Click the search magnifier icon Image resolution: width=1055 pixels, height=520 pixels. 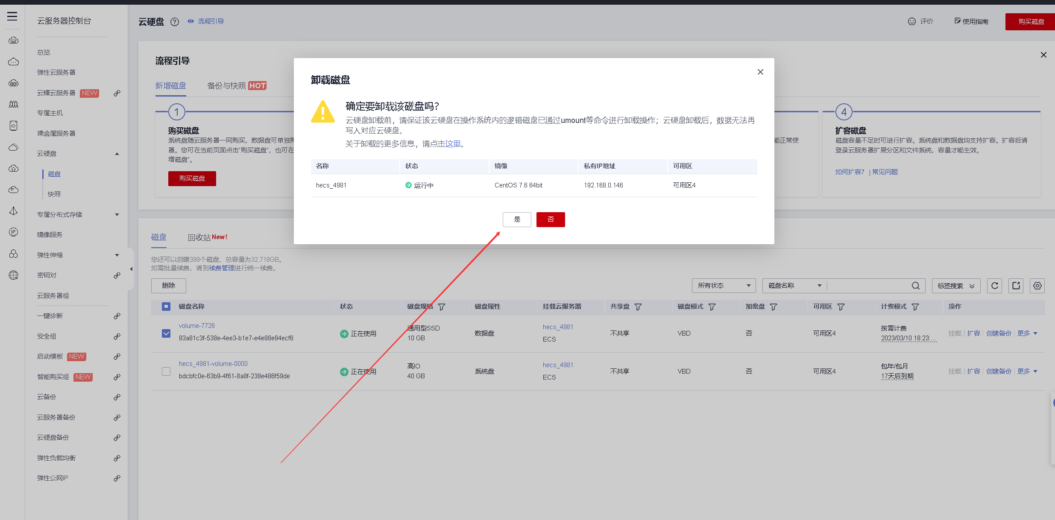click(915, 286)
